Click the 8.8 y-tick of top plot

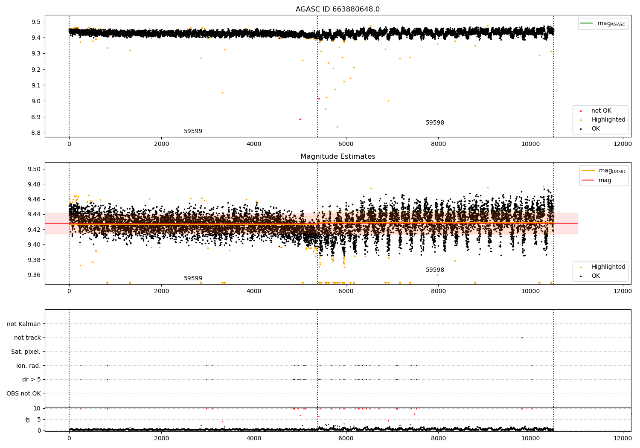tap(36, 133)
